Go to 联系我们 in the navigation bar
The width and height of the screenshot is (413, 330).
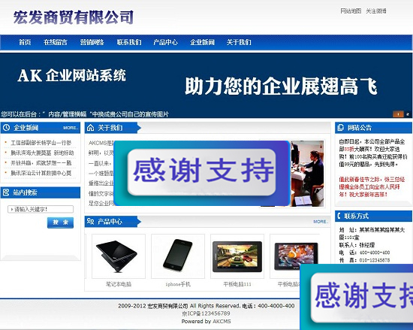coord(129,42)
